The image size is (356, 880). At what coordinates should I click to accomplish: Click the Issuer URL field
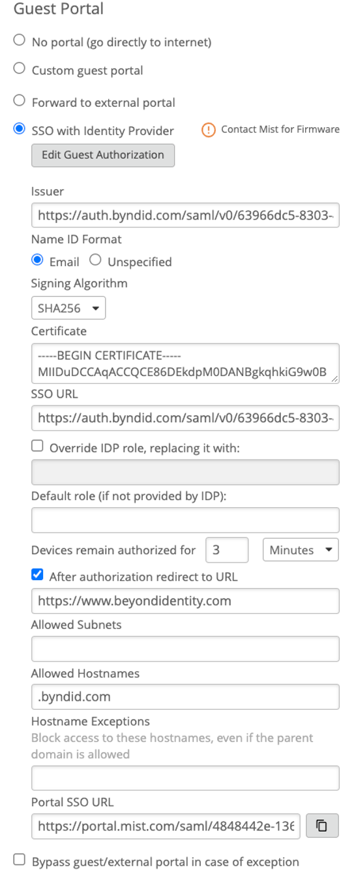click(x=185, y=215)
